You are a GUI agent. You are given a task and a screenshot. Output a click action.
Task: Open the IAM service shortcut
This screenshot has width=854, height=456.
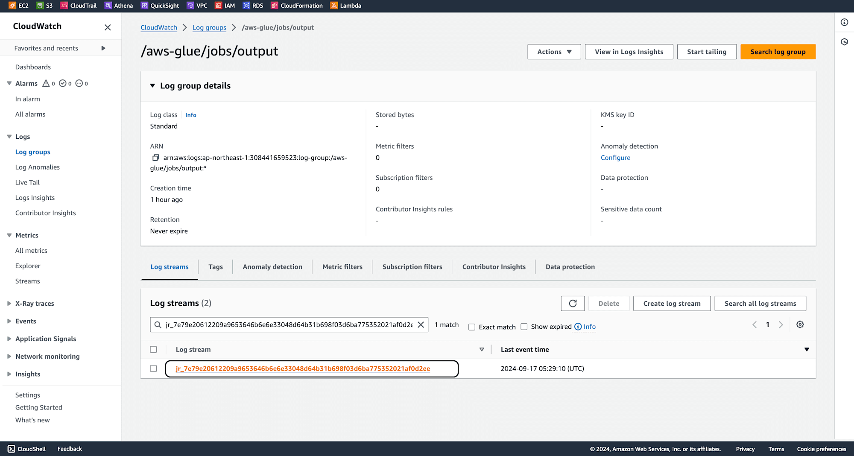[225, 6]
